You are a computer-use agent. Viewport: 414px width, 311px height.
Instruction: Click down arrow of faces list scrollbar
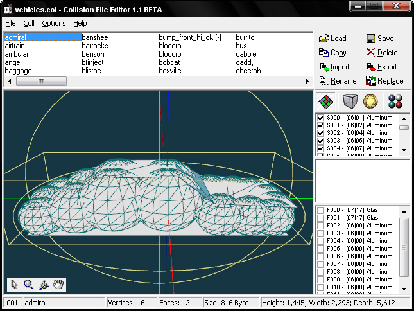[404, 289]
